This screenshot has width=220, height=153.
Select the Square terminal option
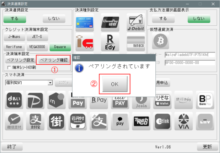[60, 47]
